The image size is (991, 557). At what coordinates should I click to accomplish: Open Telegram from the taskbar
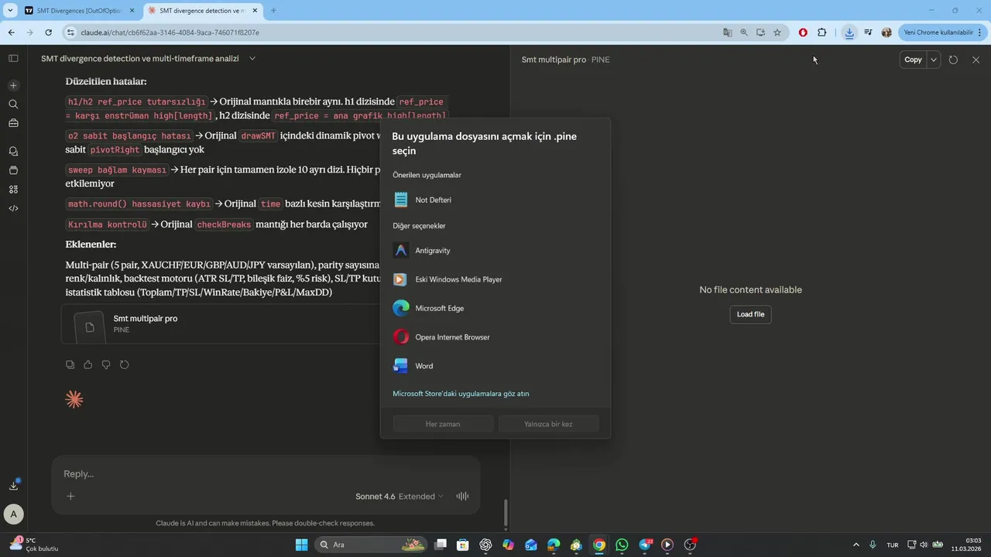(x=646, y=545)
